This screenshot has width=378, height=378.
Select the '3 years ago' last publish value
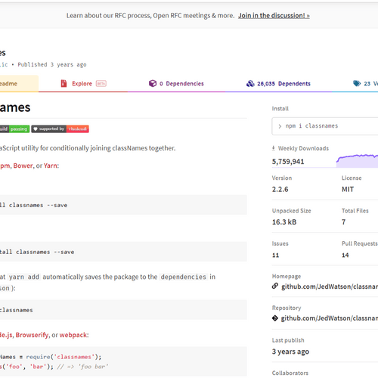[290, 352]
